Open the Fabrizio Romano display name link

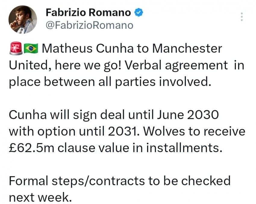click(x=88, y=12)
